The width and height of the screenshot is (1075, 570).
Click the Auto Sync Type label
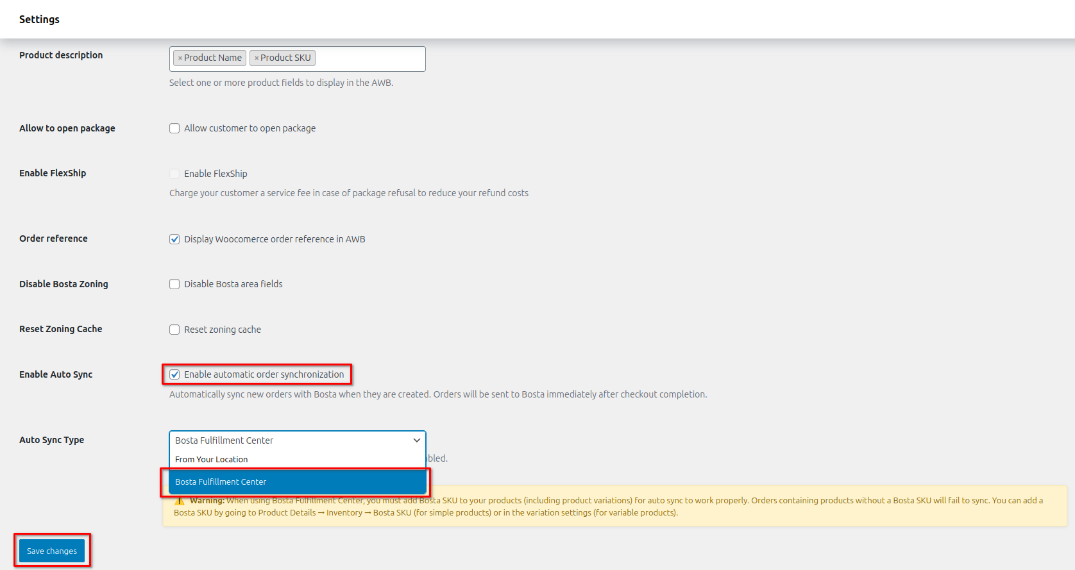pos(52,440)
